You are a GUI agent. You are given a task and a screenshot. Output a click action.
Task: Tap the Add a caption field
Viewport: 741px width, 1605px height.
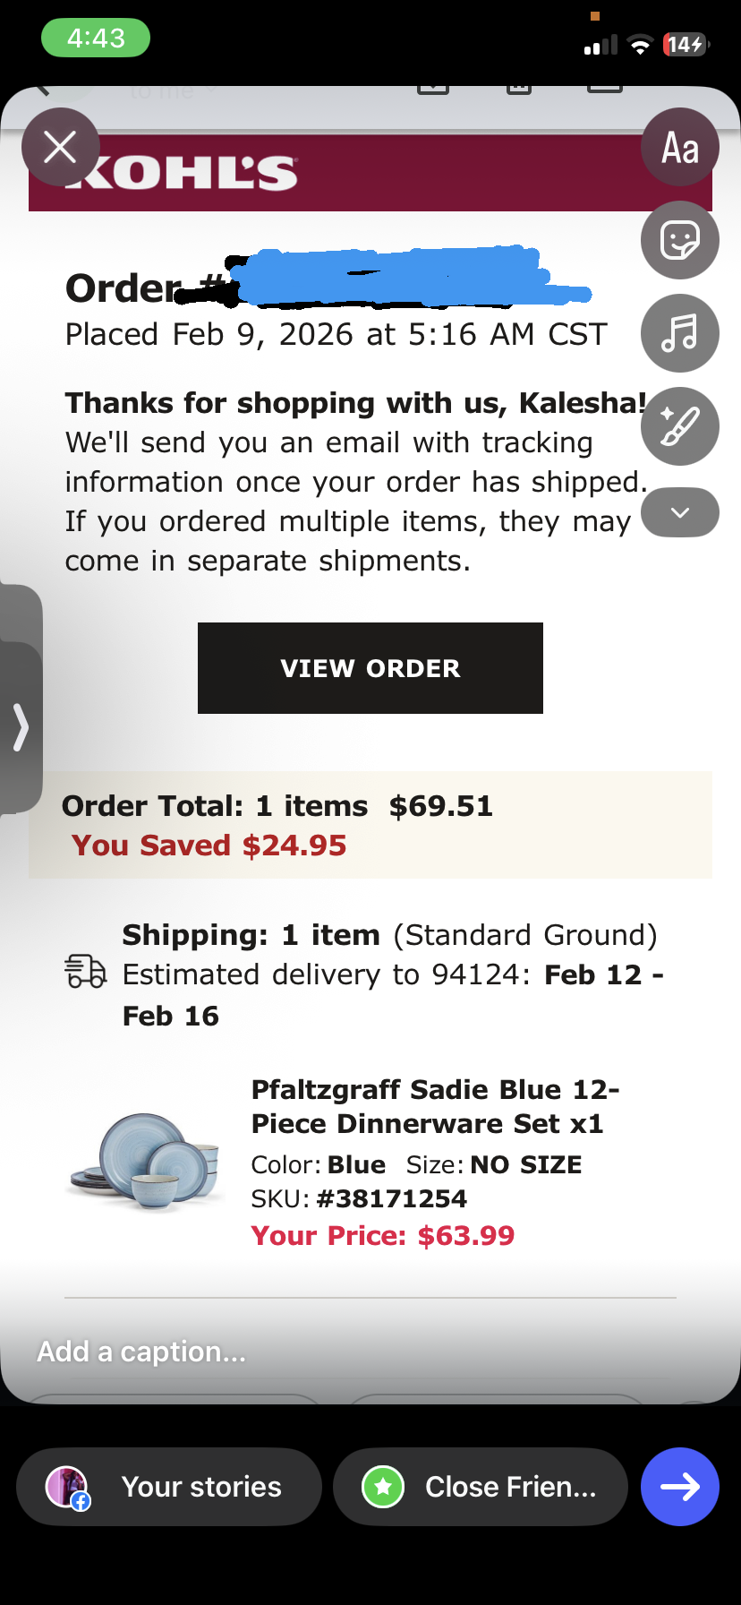pos(141,1352)
